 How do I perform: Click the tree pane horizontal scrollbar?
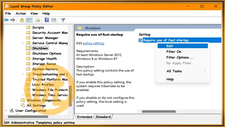pyautogui.click(x=28, y=117)
